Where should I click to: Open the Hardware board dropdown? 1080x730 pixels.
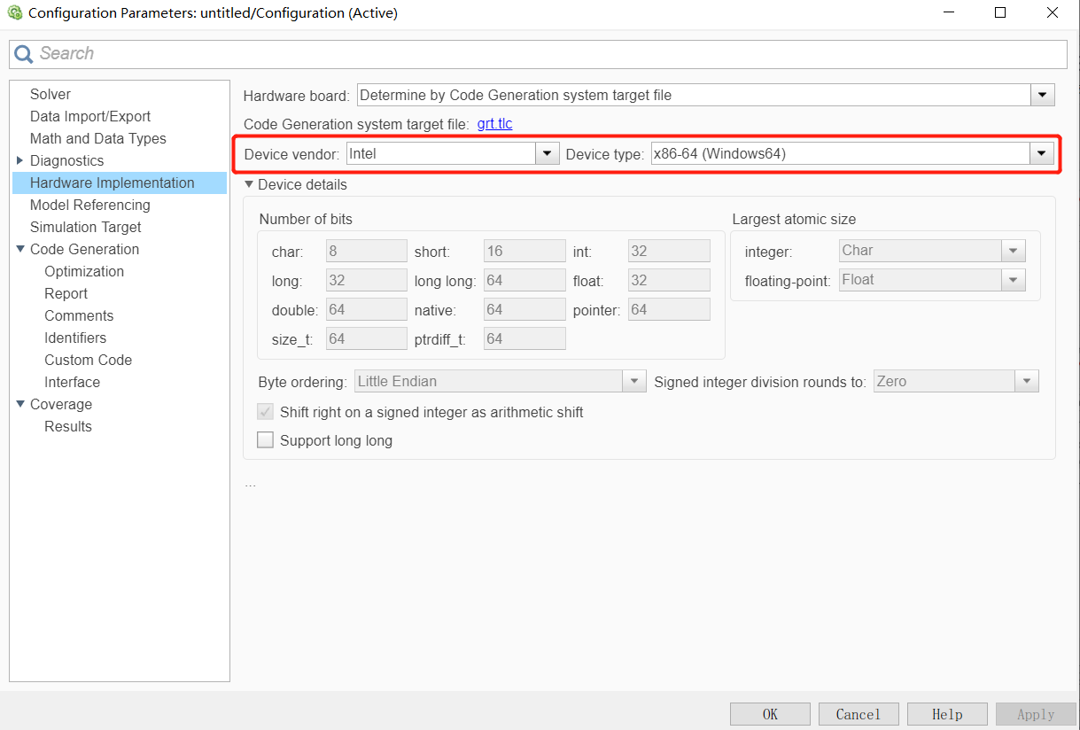tap(1043, 95)
